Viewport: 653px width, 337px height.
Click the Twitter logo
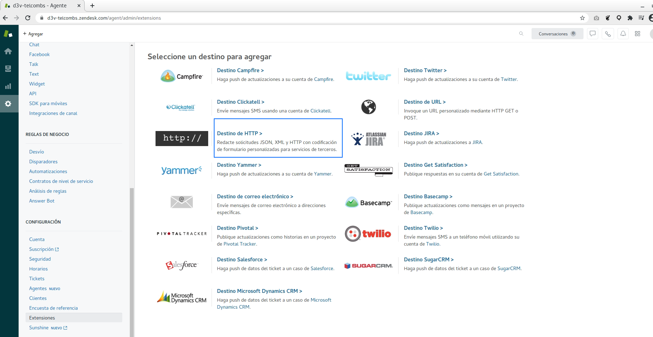click(x=368, y=76)
